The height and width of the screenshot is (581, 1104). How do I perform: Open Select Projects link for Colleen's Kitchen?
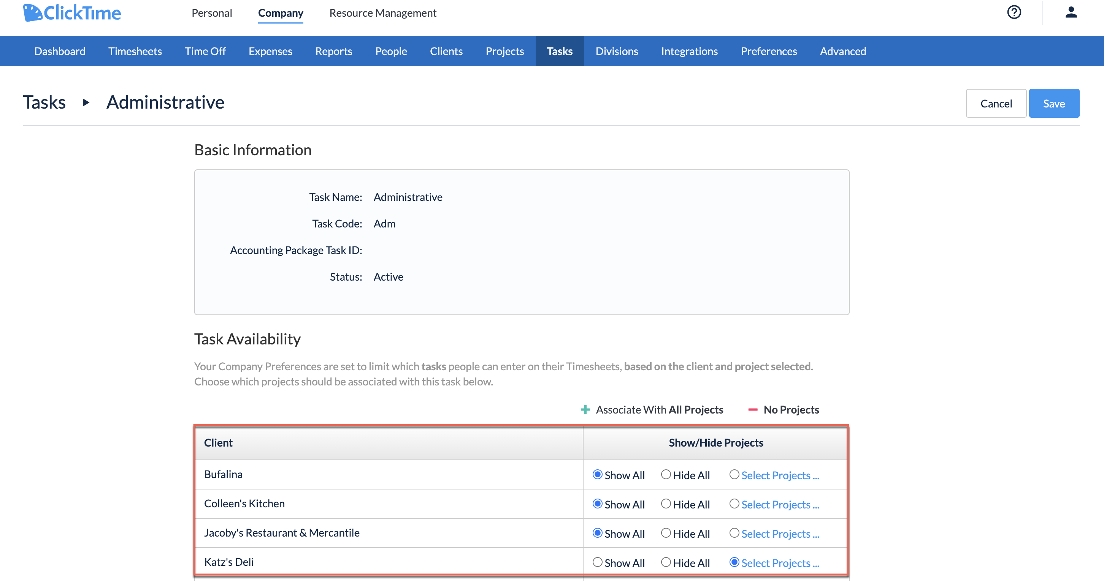pos(780,504)
